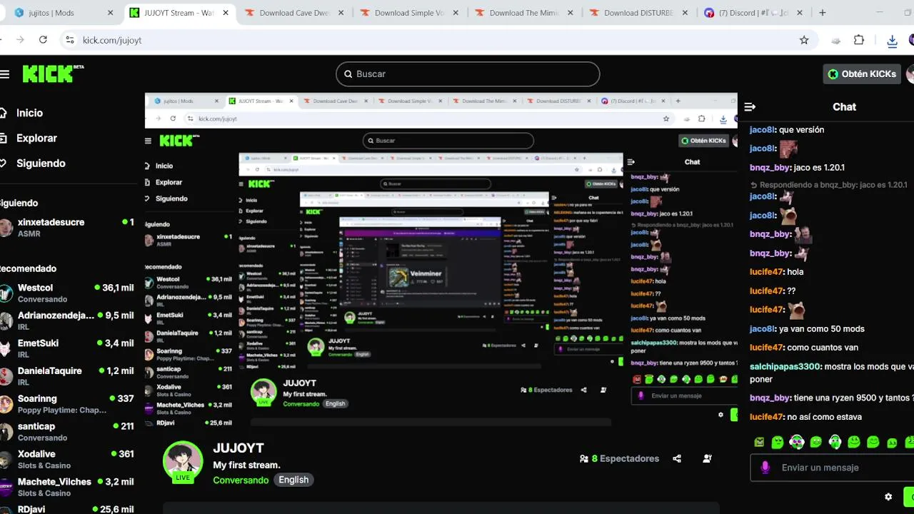The width and height of the screenshot is (914, 514).
Task: Close the Discord tab
Action: point(799,13)
